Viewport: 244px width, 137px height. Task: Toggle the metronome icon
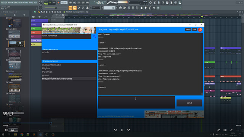[x=71, y=3]
